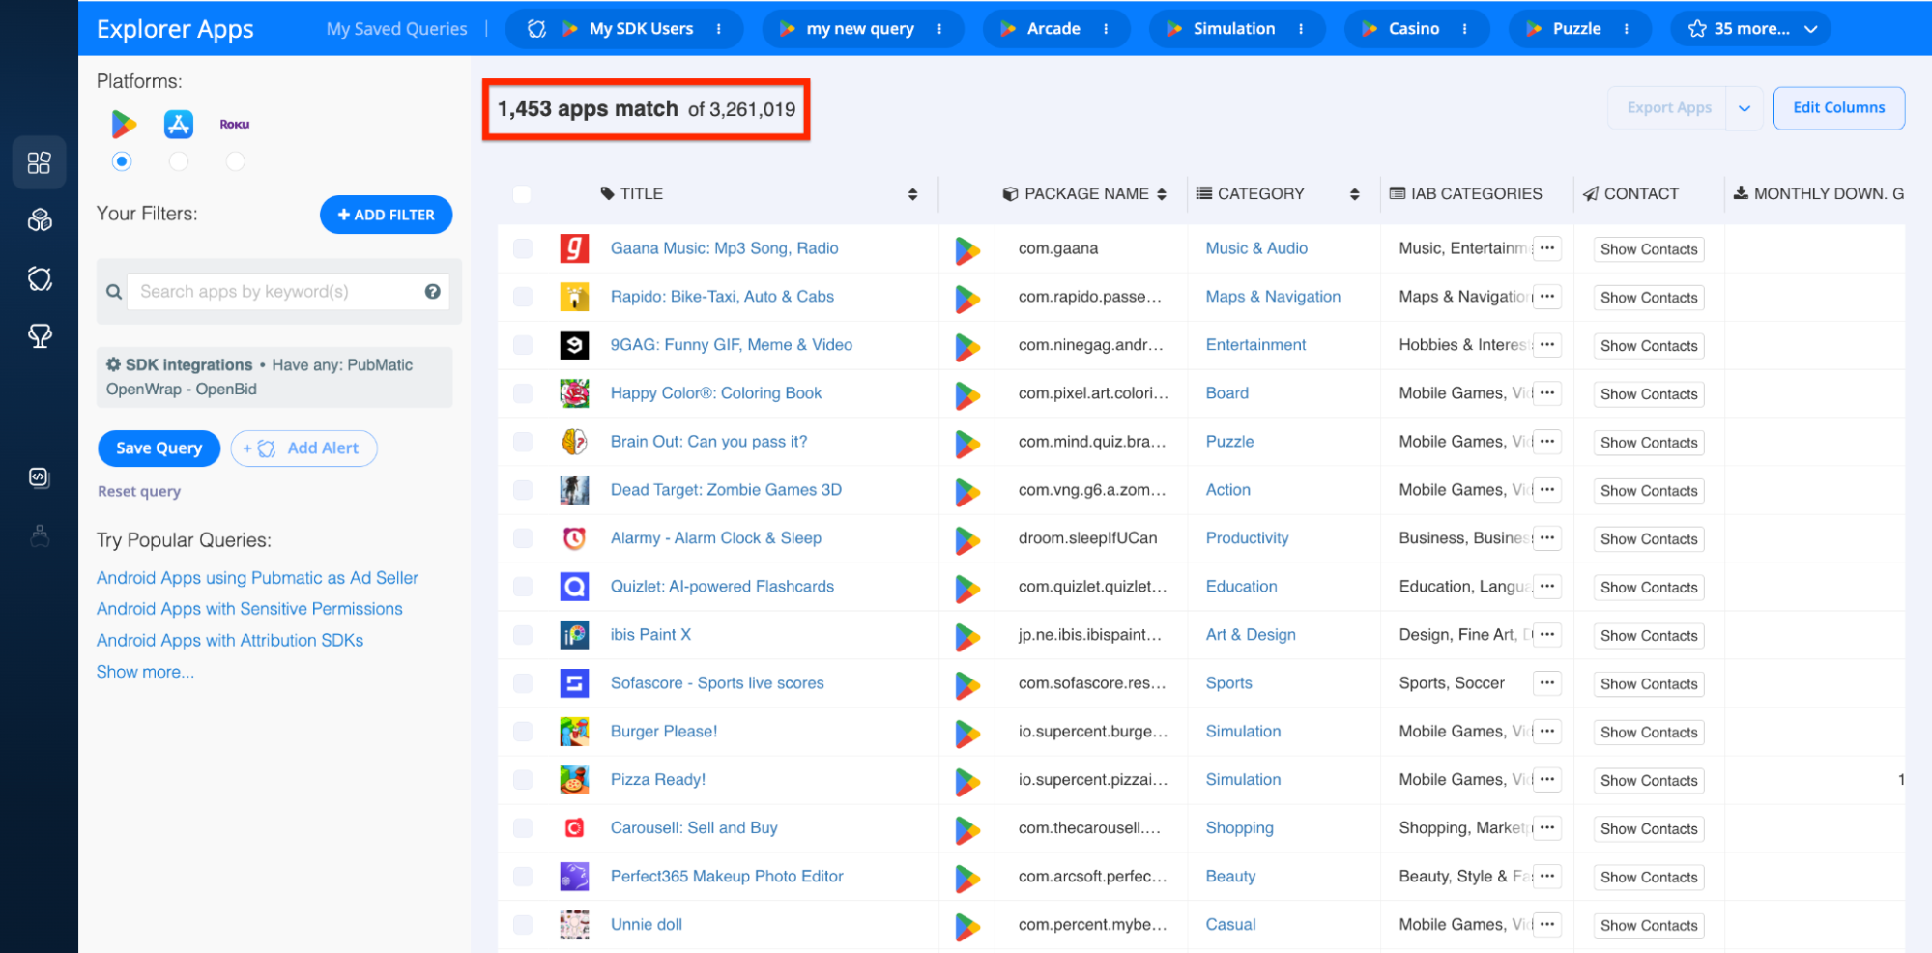
Task: Click the Reset query link
Action: (139, 491)
